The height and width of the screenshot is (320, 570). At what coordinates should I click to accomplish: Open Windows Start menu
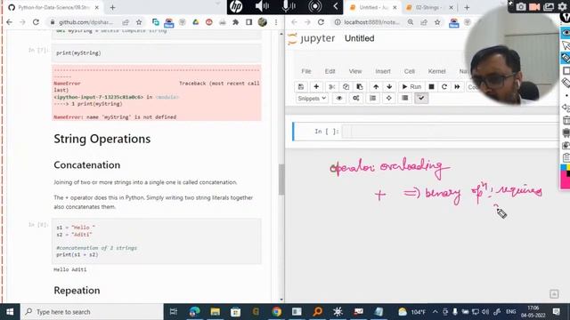click(x=10, y=312)
